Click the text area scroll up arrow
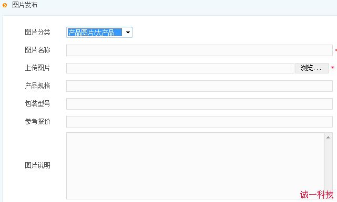This screenshot has width=337, height=202. [328, 137]
